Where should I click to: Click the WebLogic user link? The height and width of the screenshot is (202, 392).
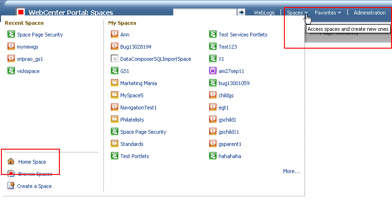[x=264, y=13]
